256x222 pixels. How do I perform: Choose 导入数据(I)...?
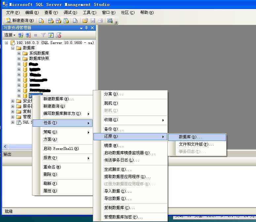click(130, 191)
